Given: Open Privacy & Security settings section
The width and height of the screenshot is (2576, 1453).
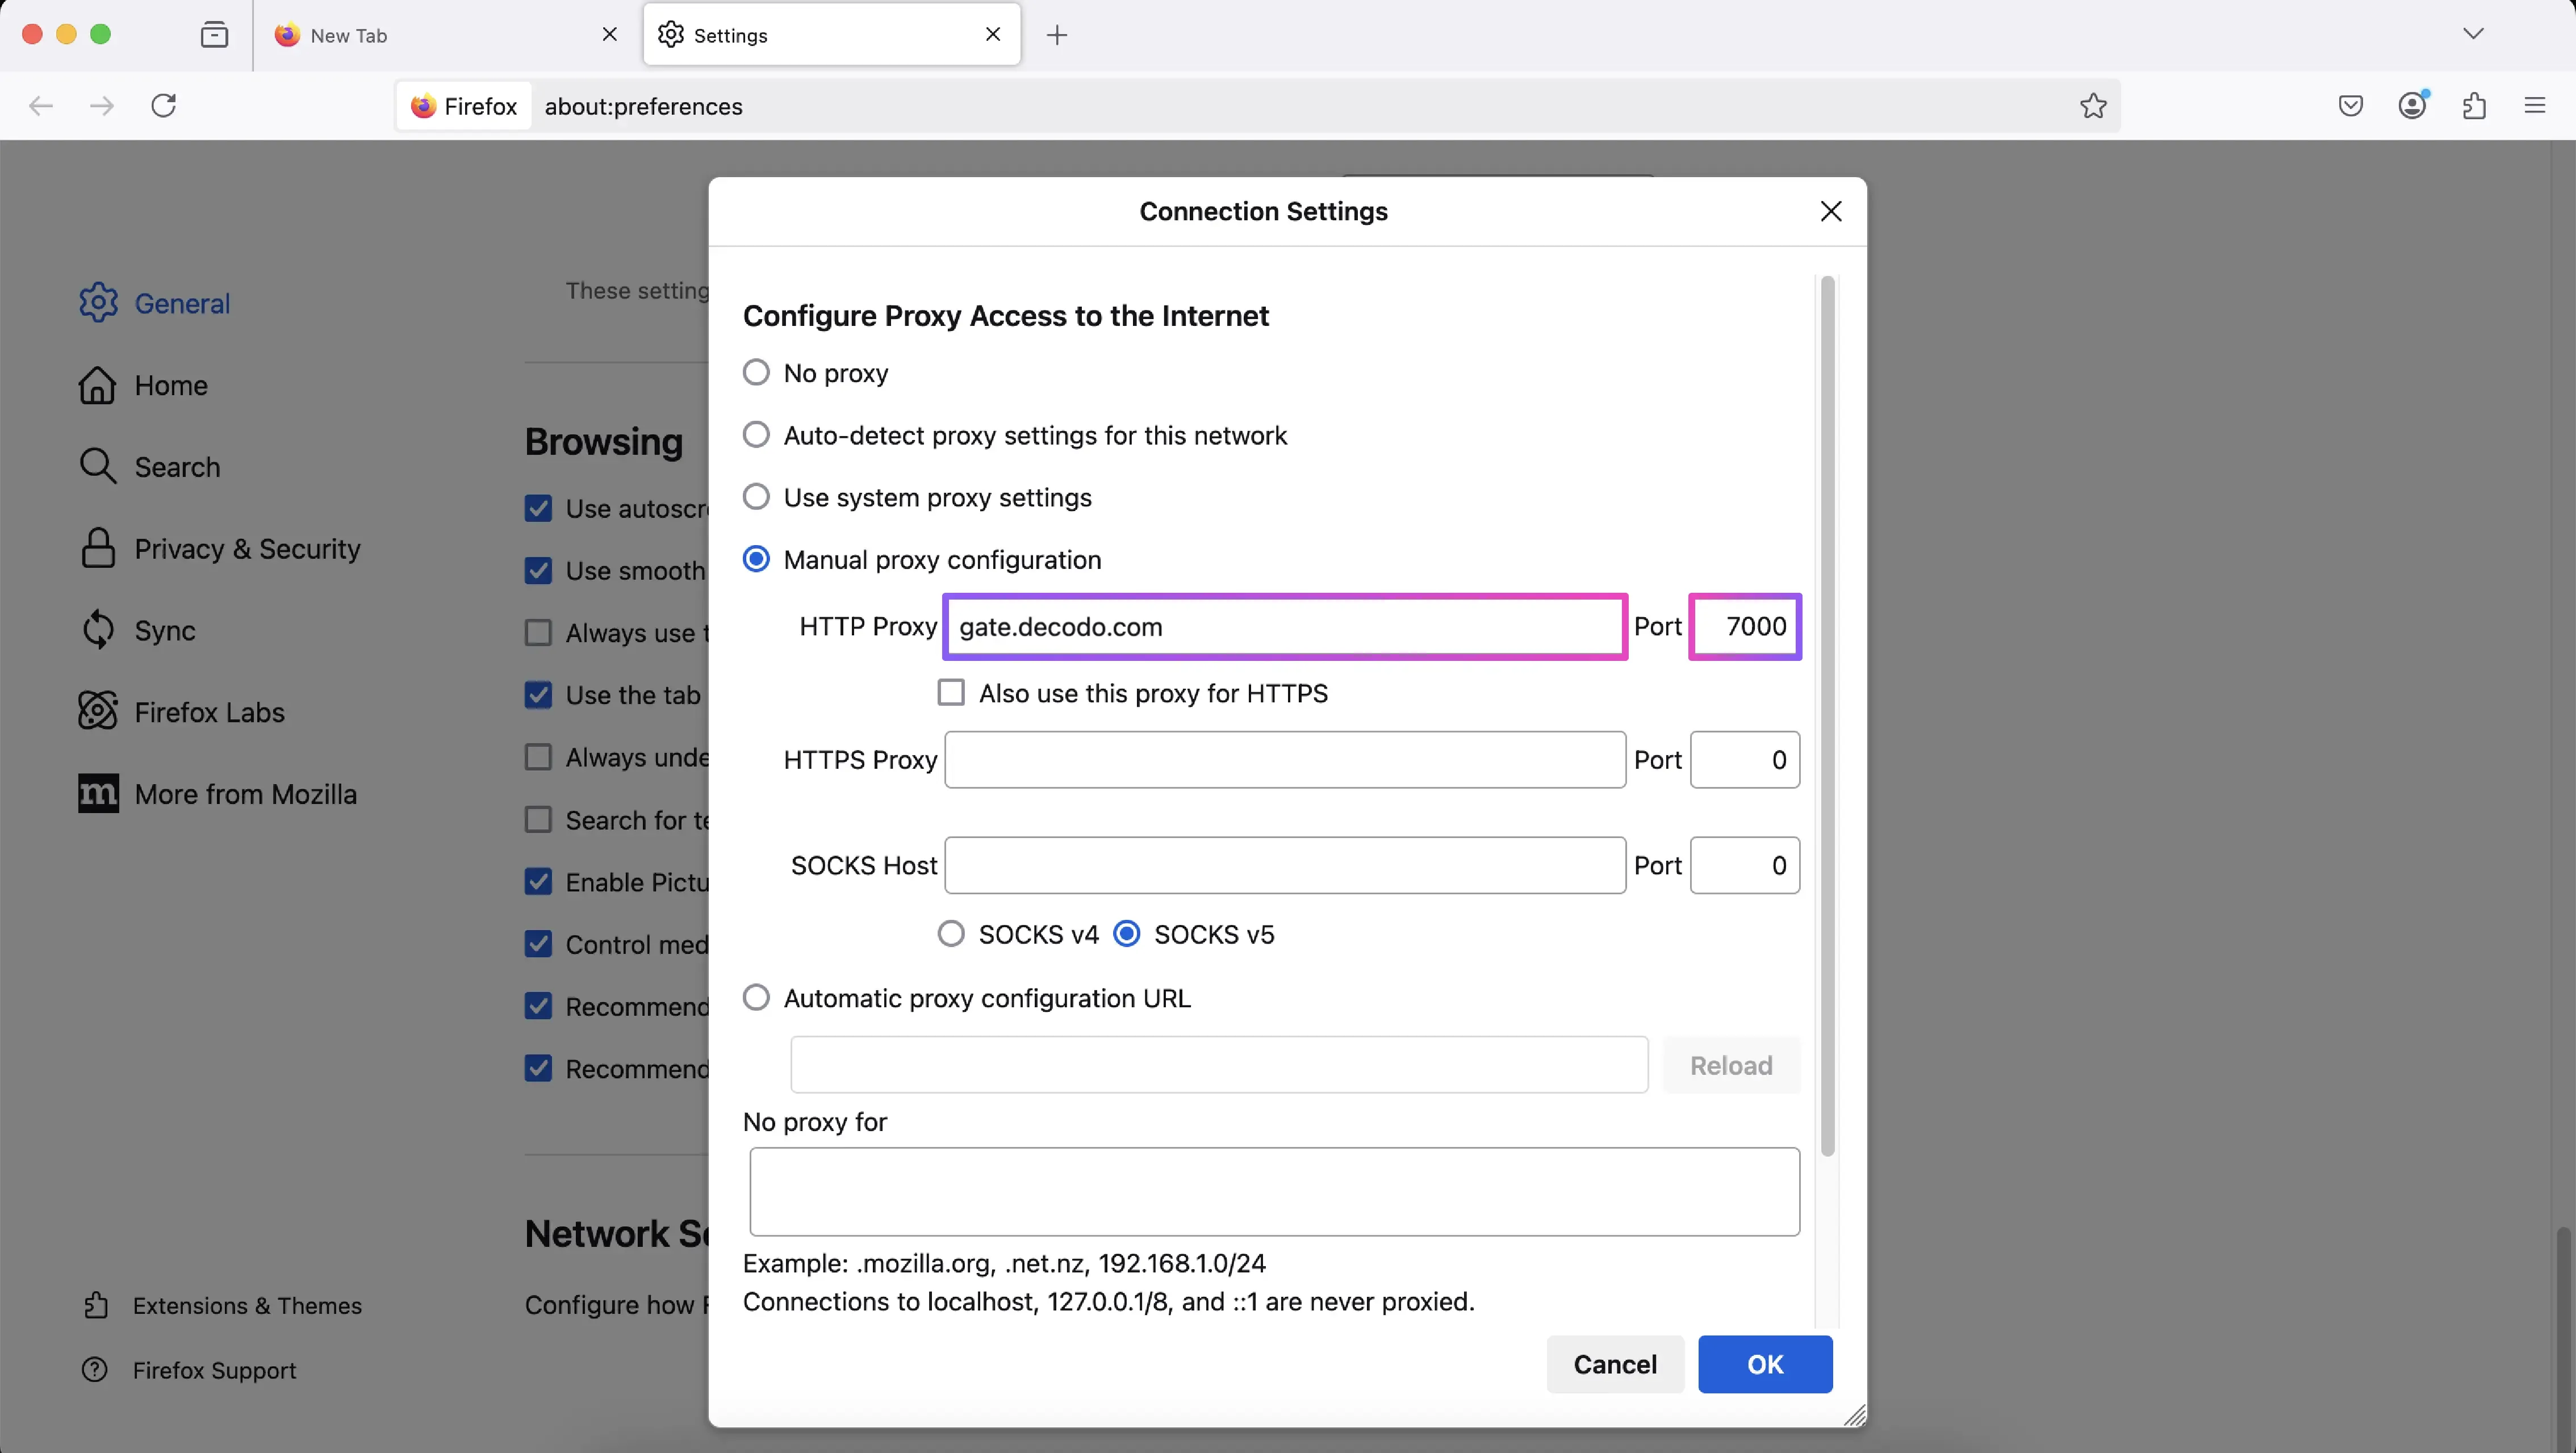Looking at the screenshot, I should [246, 549].
